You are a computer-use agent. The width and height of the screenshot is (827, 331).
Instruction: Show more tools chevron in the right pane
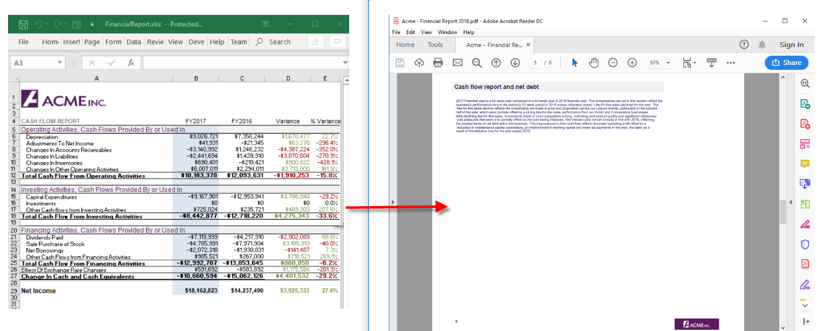pyautogui.click(x=805, y=304)
